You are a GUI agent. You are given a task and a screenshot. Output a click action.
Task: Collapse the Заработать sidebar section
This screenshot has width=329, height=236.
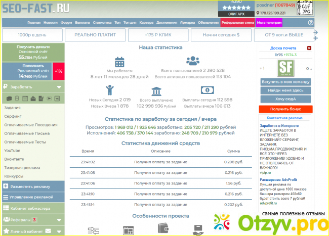pos(59,87)
